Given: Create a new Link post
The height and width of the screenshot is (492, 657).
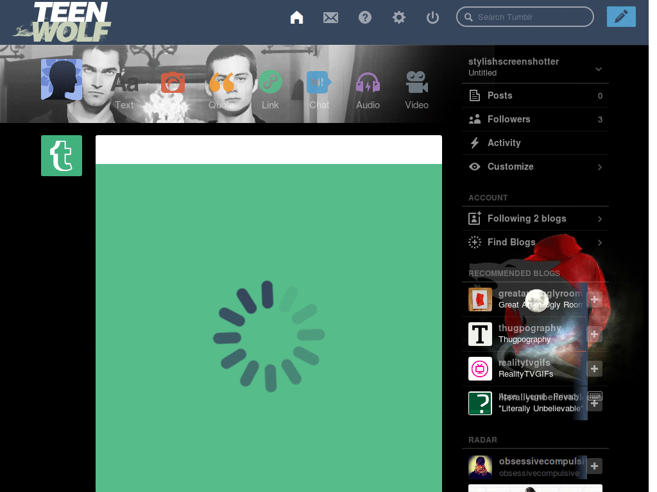Looking at the screenshot, I should pos(270,91).
